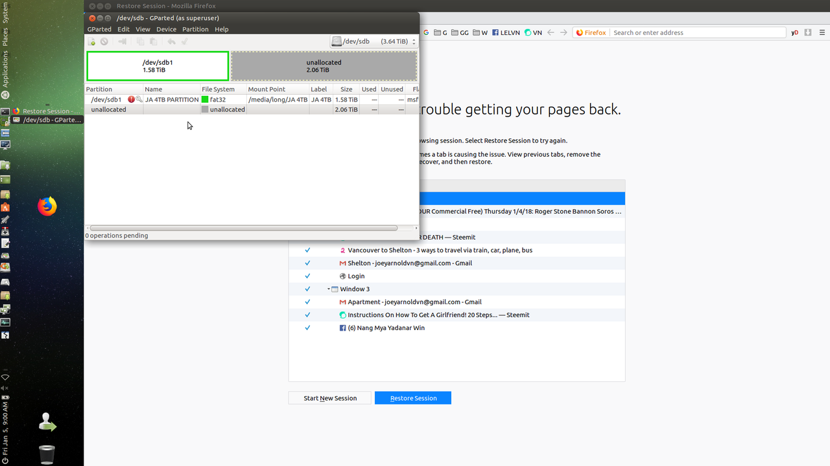Click the Copy partition toolbar icon
Viewport: 830px width, 466px height.
140,41
